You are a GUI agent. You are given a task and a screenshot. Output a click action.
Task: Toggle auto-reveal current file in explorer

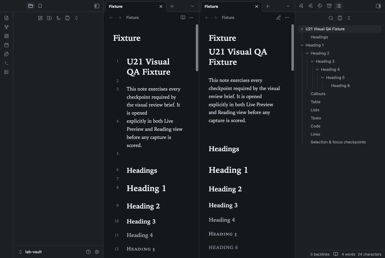click(x=67, y=18)
